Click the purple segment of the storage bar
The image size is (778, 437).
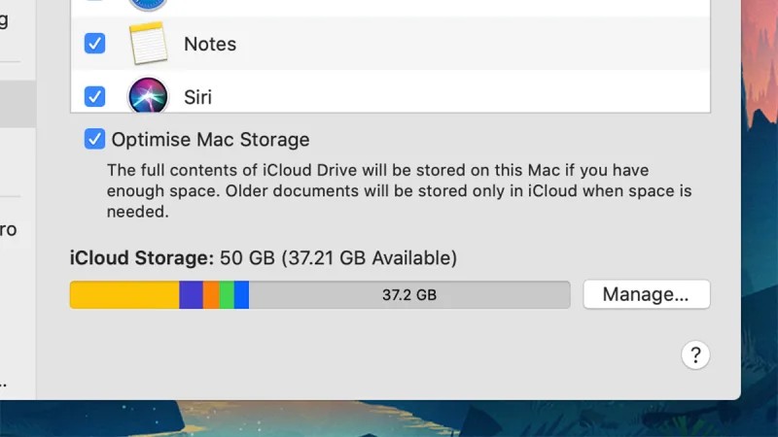pos(191,295)
